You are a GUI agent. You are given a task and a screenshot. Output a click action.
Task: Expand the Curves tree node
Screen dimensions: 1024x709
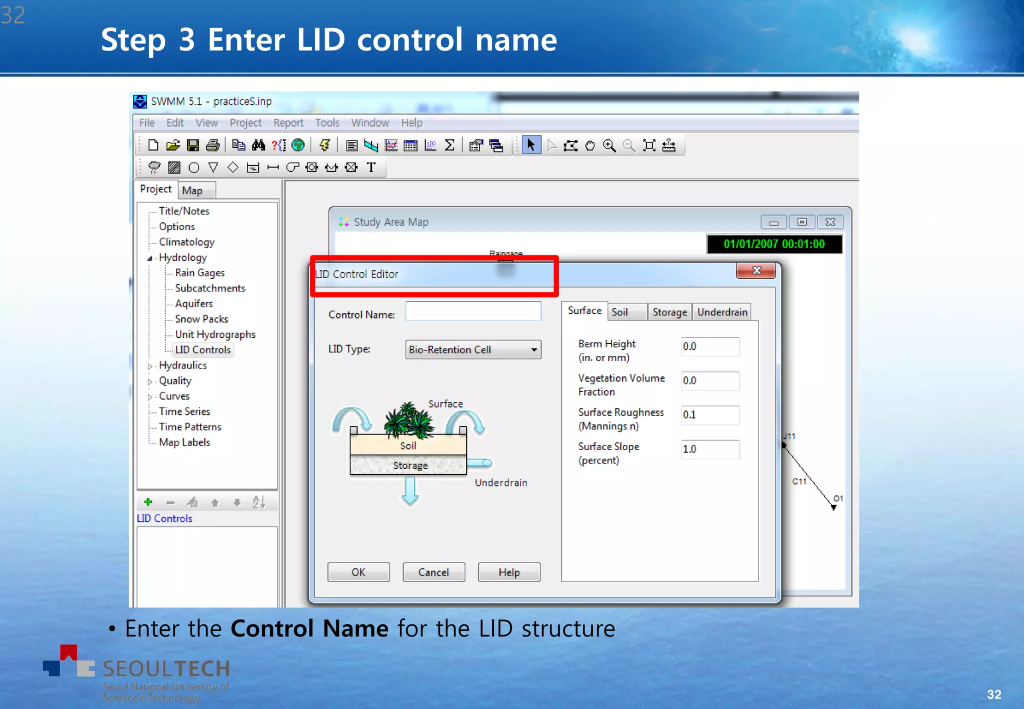(149, 397)
